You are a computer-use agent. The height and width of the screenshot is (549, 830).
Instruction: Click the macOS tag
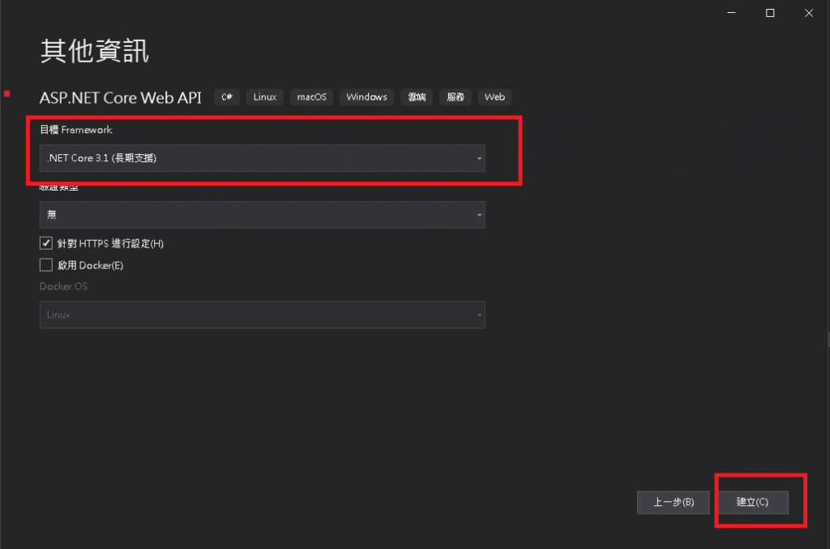312,97
